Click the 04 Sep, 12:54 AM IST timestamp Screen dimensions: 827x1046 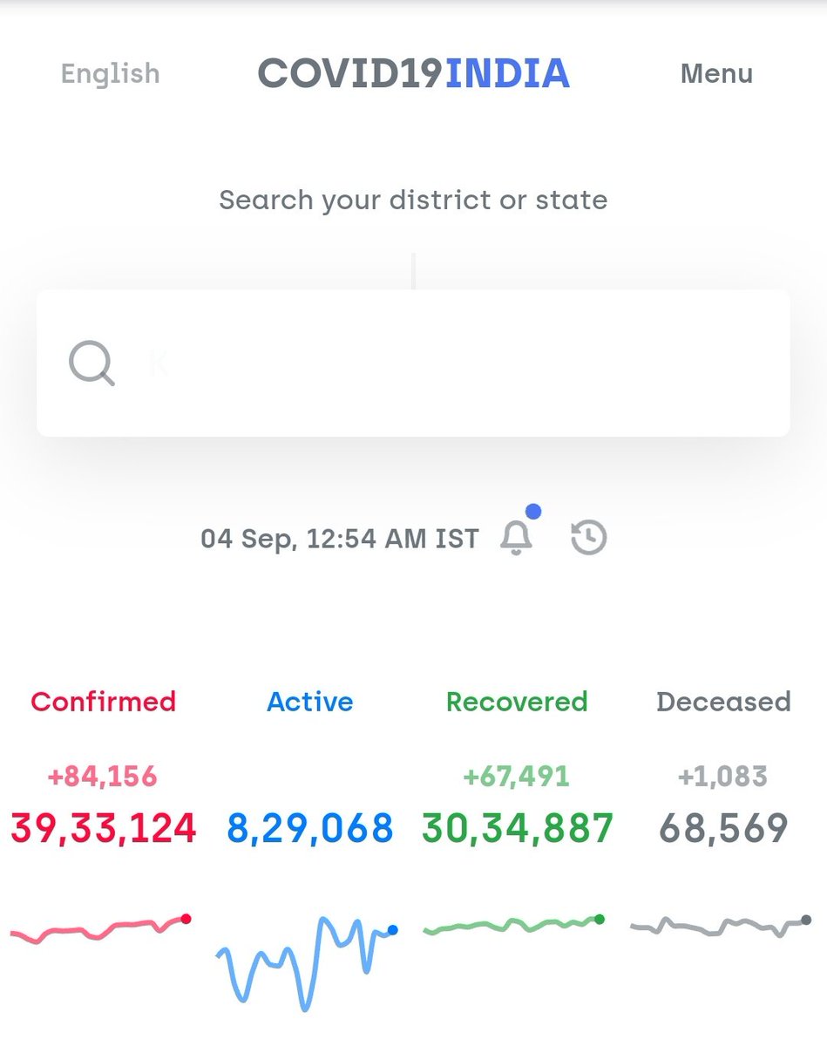pos(340,539)
